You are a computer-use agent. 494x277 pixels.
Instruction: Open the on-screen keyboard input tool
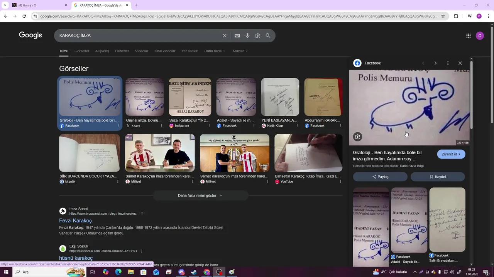point(237,35)
